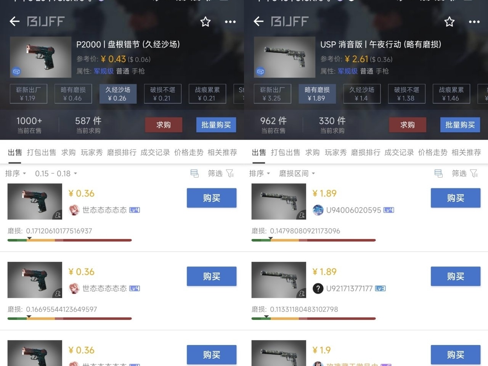Favorite the USP item with the star icon
The height and width of the screenshot is (366, 488).
coord(449,22)
